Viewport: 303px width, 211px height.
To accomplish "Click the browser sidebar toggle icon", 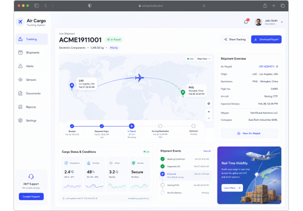I will point(36,5).
